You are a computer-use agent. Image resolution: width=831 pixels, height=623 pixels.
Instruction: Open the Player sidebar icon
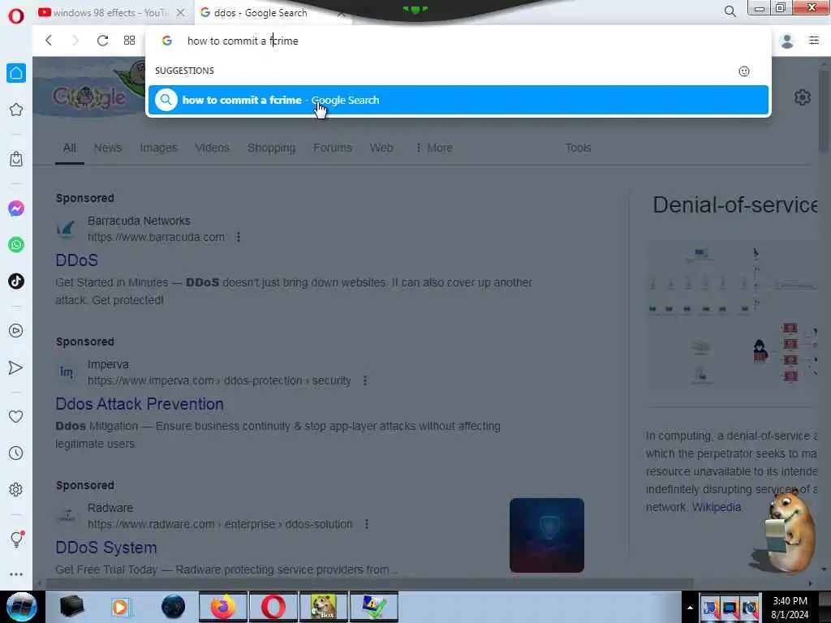coord(16,331)
